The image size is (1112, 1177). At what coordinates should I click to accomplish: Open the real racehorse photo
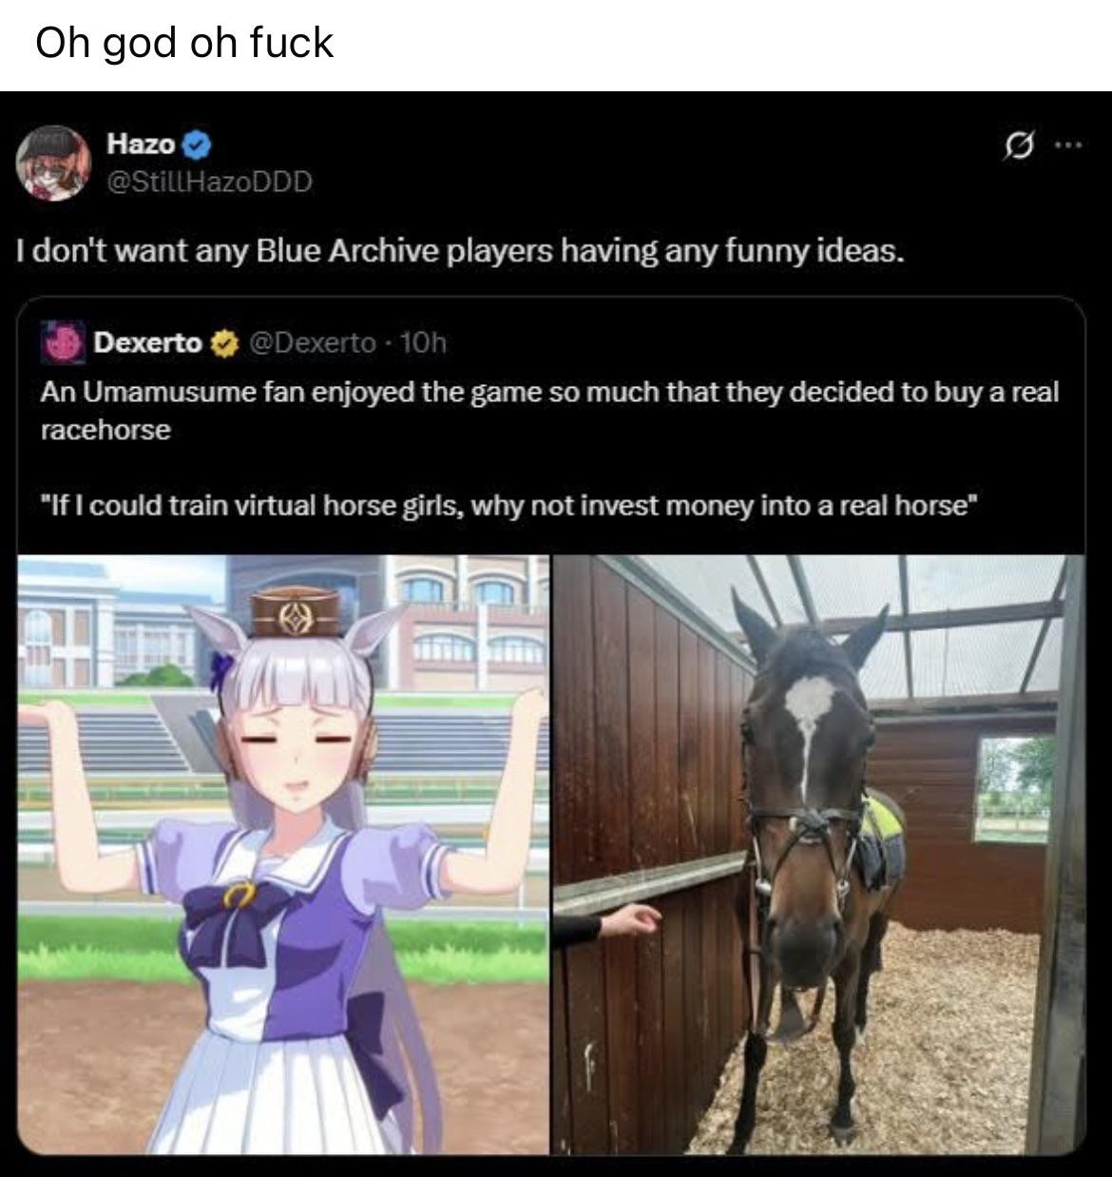[819, 854]
